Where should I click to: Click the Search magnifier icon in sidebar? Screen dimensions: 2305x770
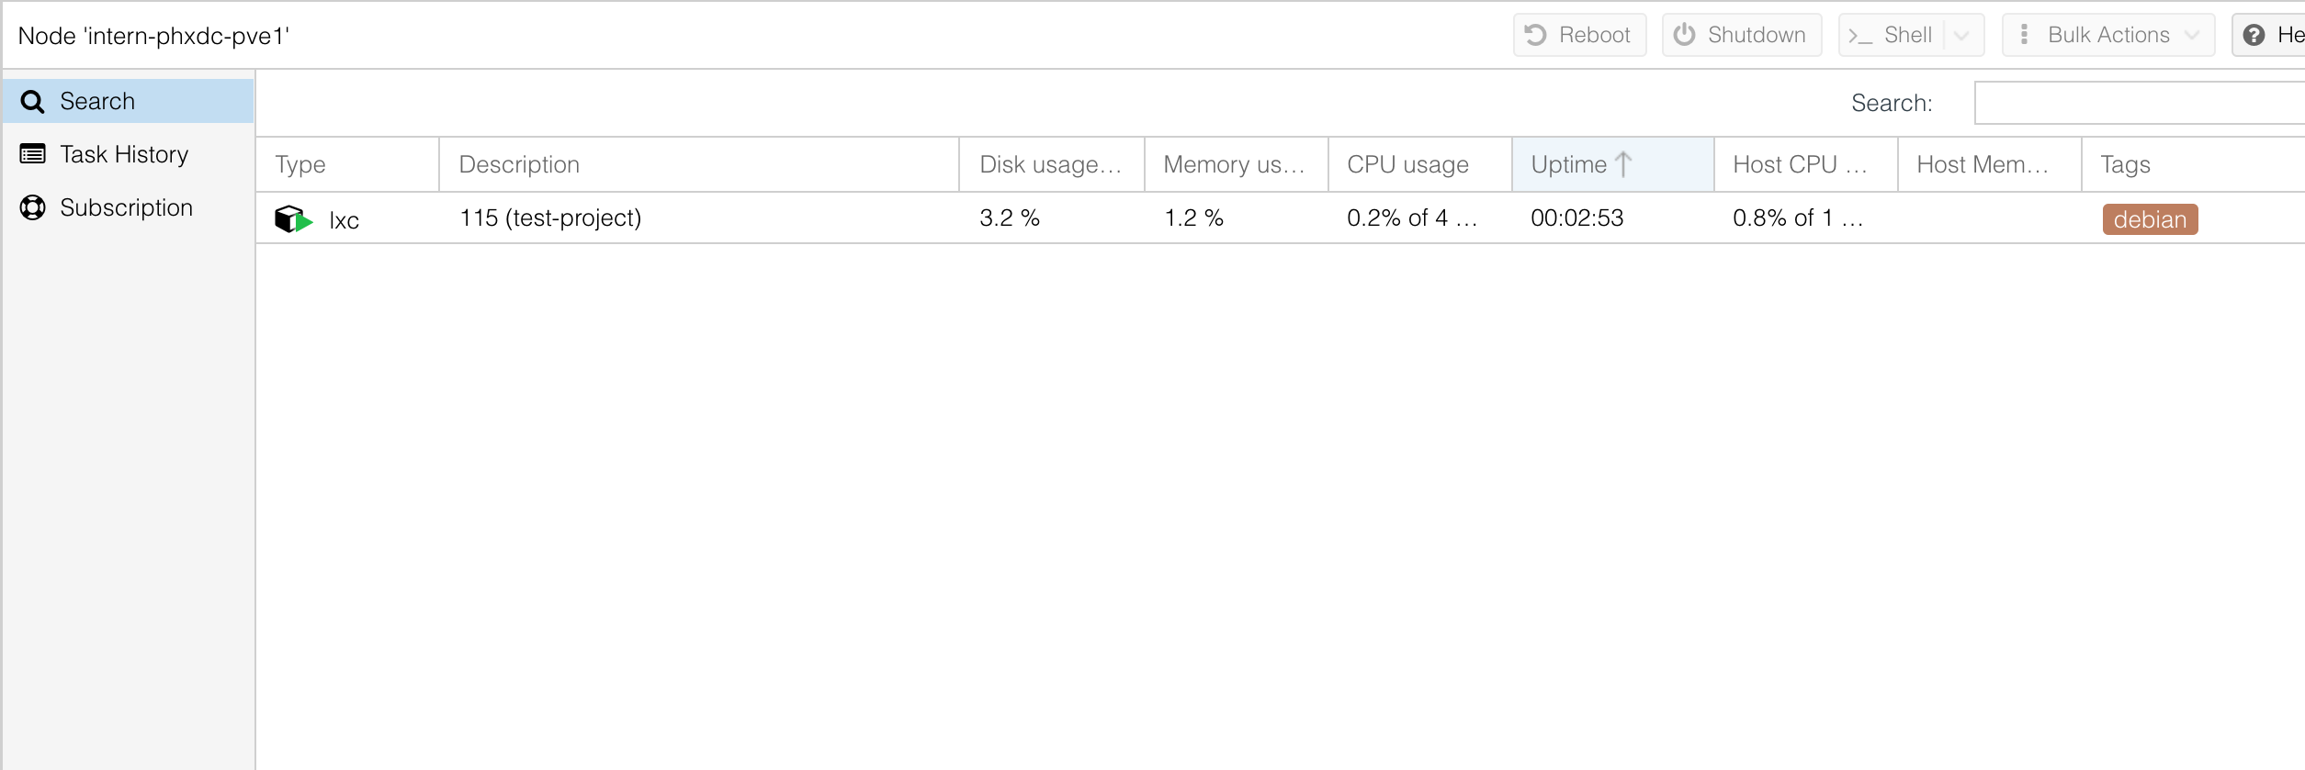pos(34,101)
